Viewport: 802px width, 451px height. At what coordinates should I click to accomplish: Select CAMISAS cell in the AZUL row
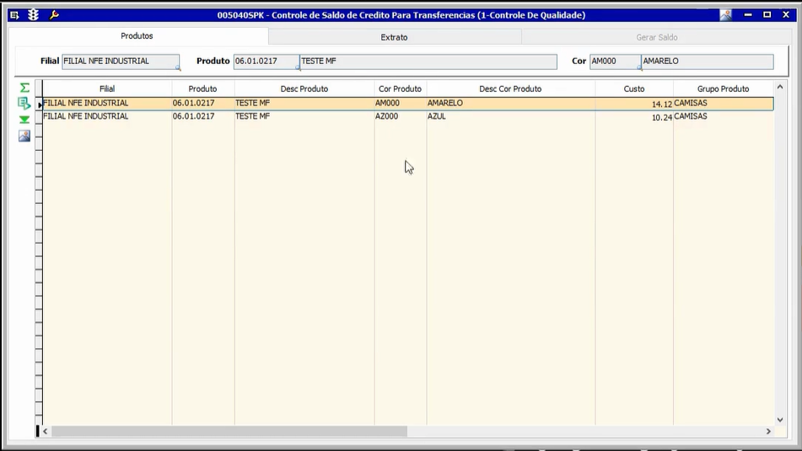point(724,116)
